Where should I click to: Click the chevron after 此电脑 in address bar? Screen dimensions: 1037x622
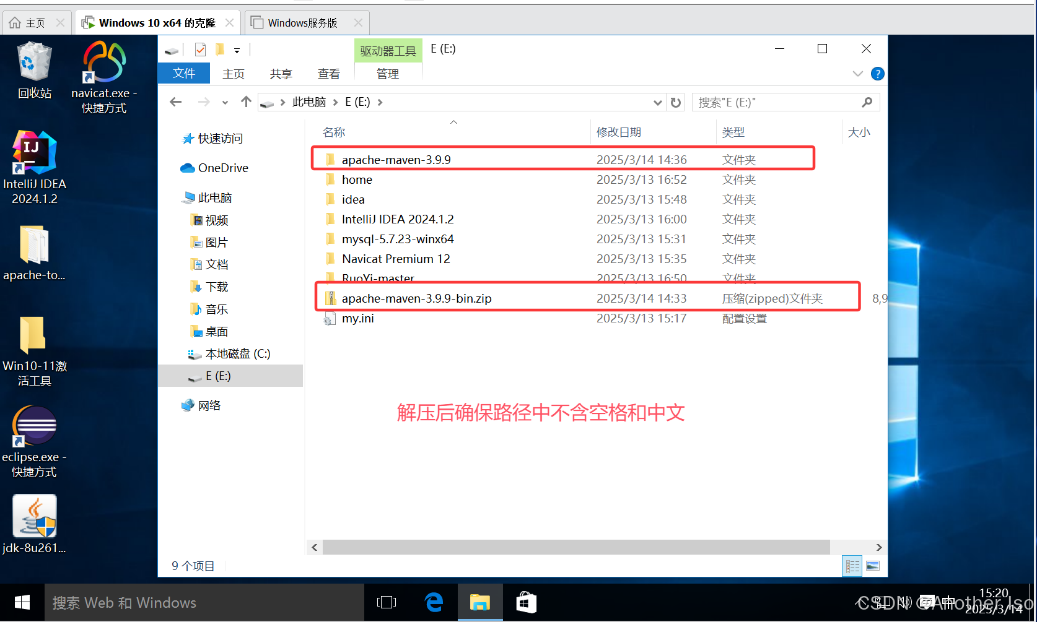click(335, 102)
